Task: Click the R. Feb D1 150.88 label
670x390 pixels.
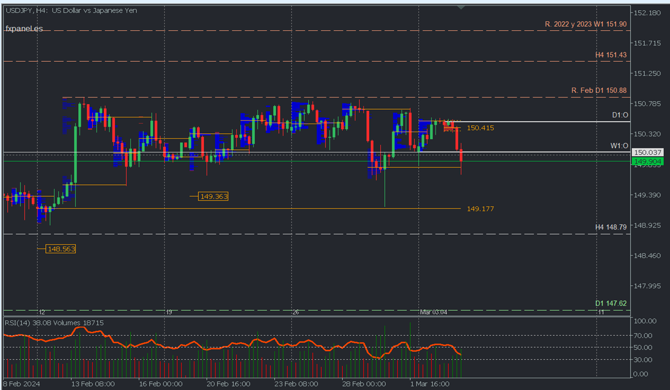Action: tap(599, 90)
